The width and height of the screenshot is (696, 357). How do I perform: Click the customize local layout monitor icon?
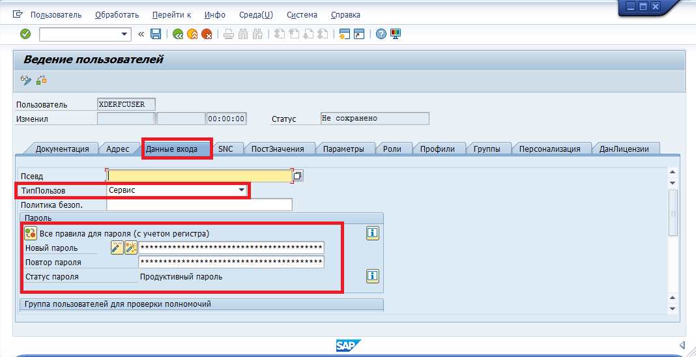(396, 34)
